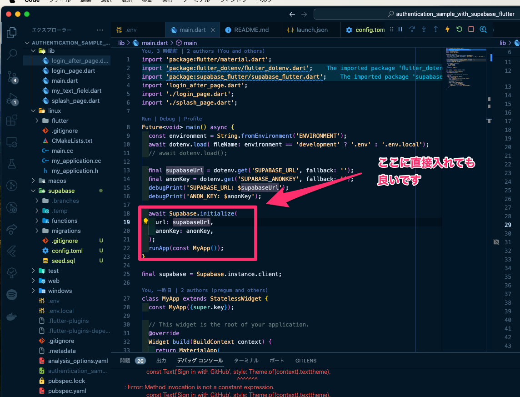Open the Docker whale icon in the sidebar
This screenshot has height=397, width=520.
pyautogui.click(x=12, y=316)
